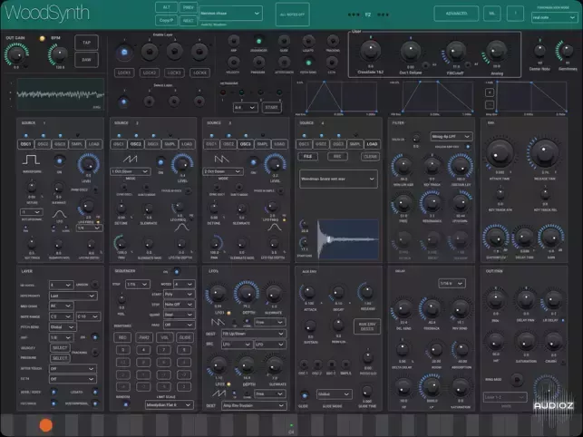
Task: Toggle the Tracking switch in Layer panel
Action: click(x=95, y=352)
